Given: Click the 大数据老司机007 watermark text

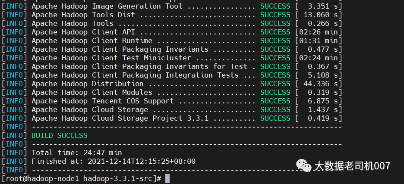Looking at the screenshot, I should pyautogui.click(x=352, y=165).
